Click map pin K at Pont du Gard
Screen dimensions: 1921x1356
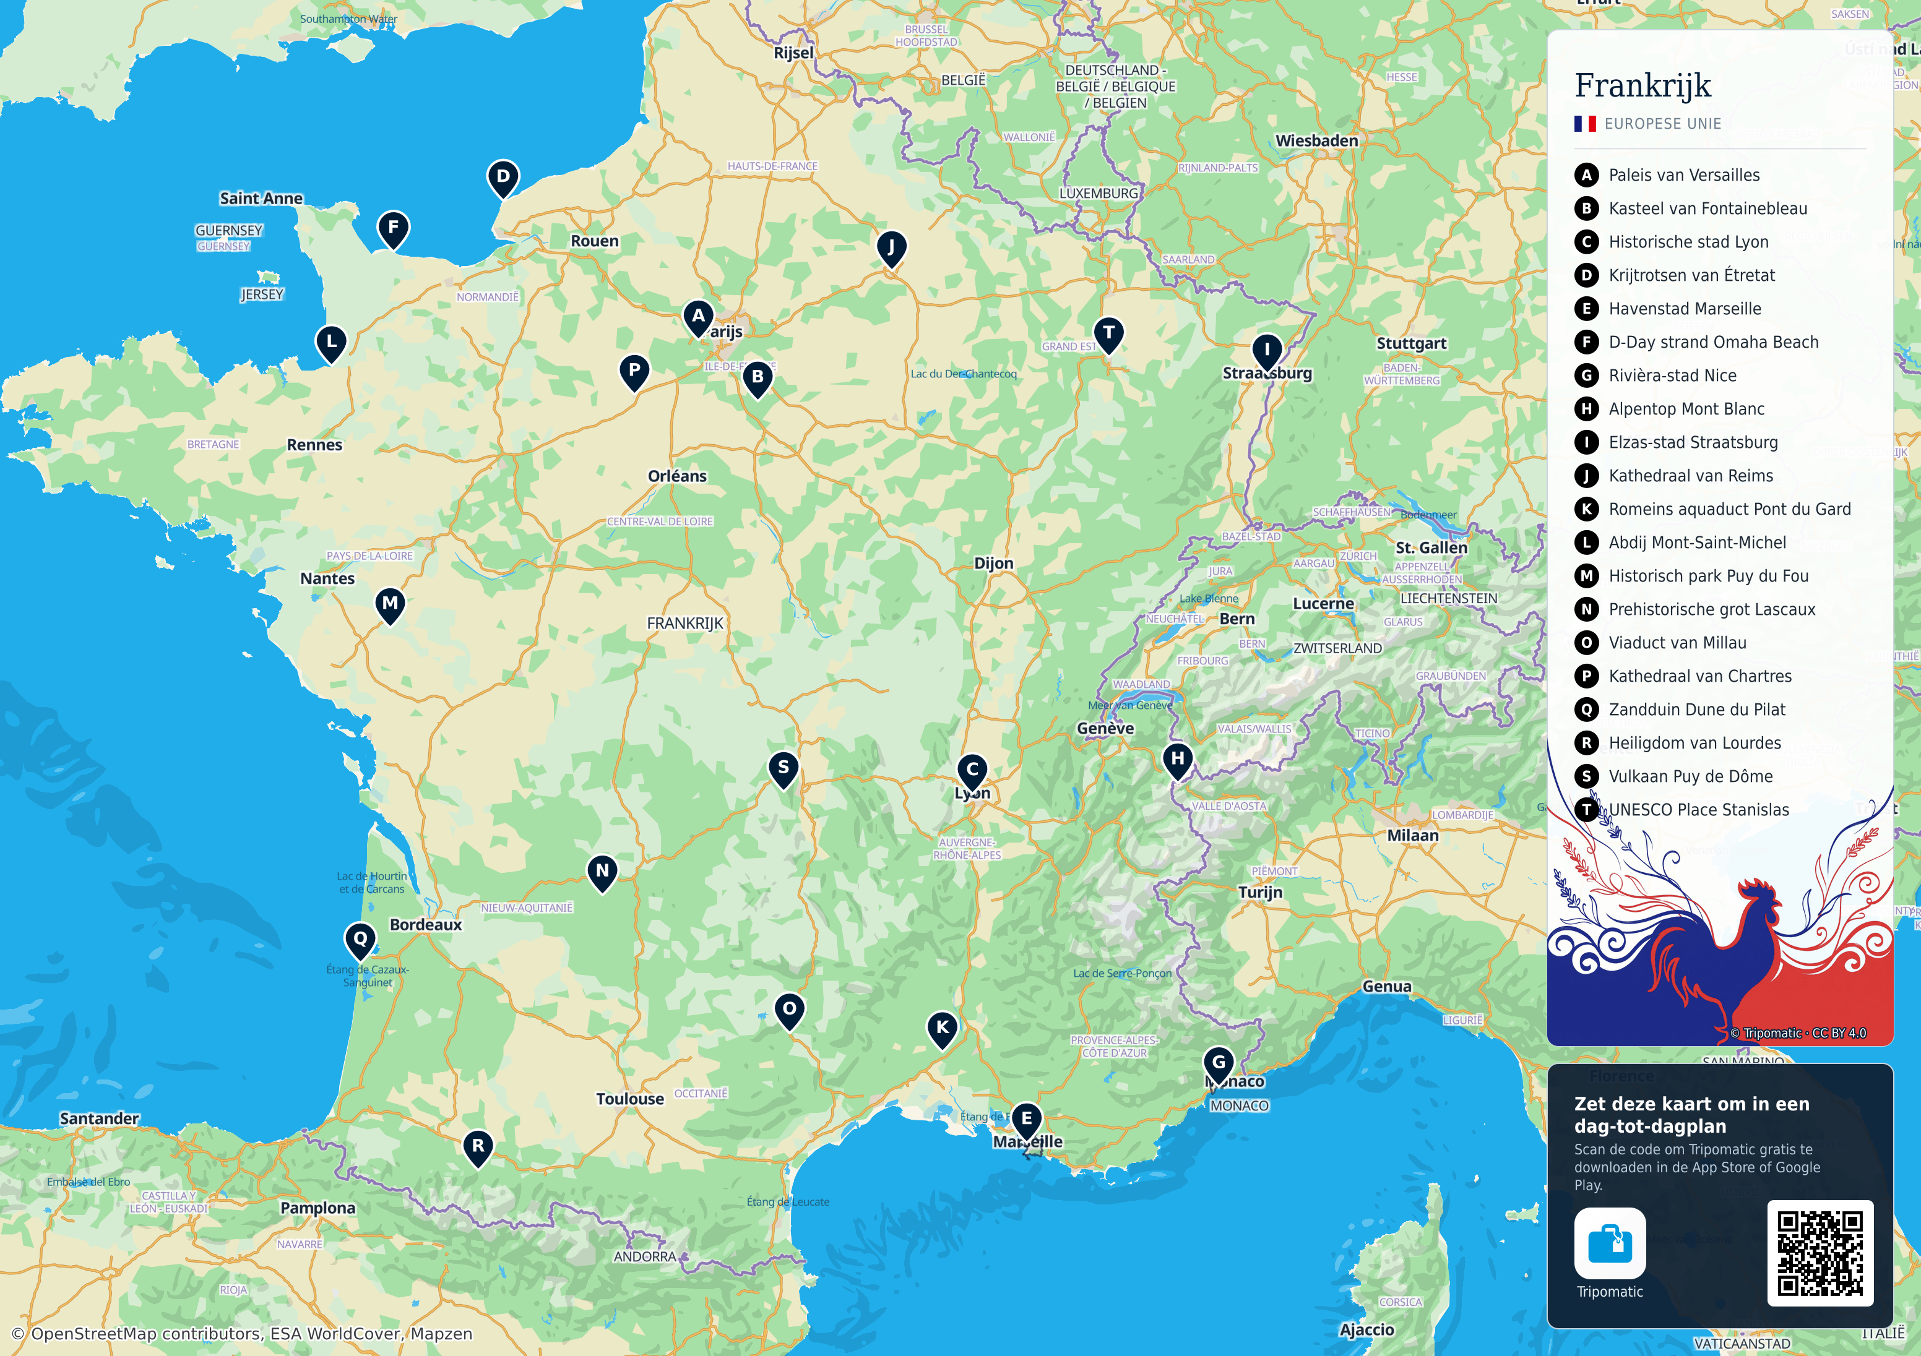tap(942, 1030)
